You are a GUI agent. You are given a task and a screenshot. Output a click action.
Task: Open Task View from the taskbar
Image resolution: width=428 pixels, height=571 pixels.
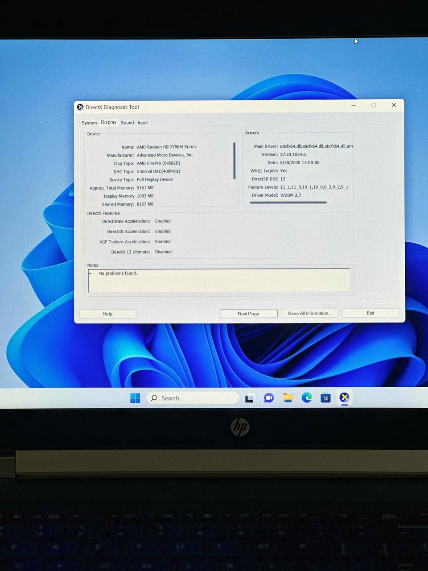click(x=249, y=398)
